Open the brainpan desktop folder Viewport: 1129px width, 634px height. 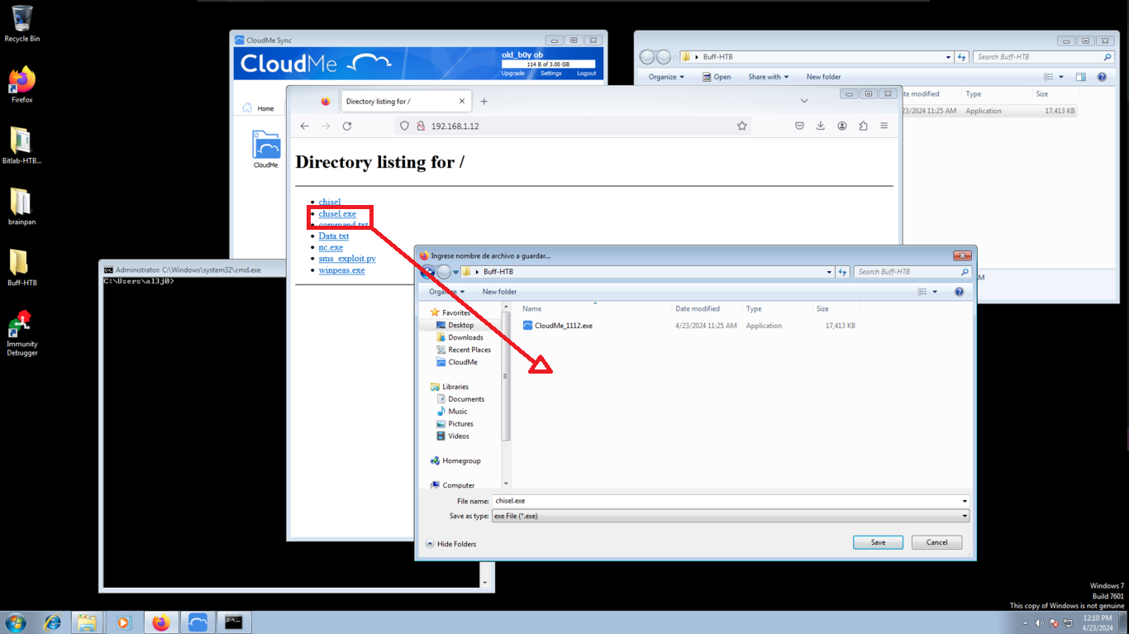click(x=22, y=207)
